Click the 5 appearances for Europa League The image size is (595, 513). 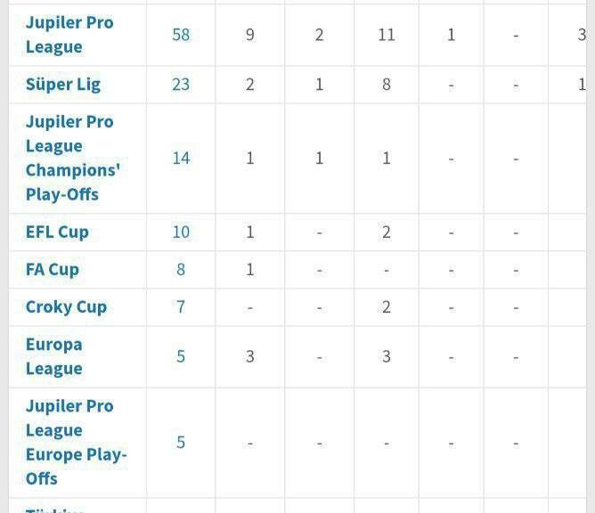[x=181, y=356]
